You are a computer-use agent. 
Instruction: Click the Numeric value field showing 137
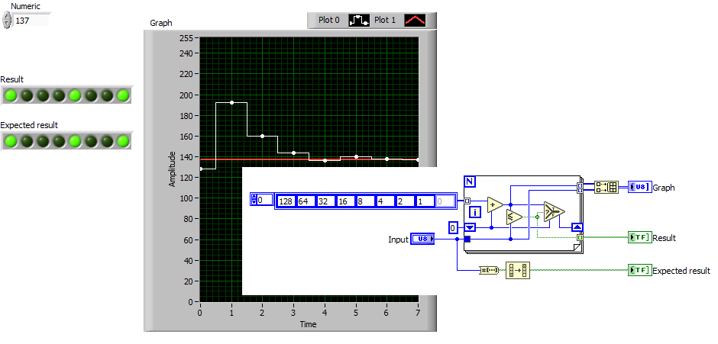coord(31,21)
